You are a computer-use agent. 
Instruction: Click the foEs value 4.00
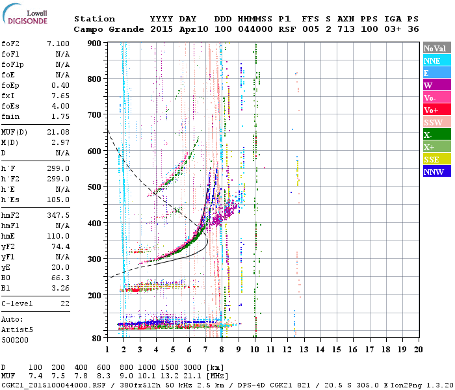pyautogui.click(x=60, y=106)
